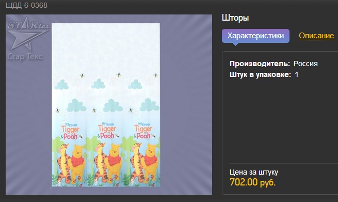Screen dimensions: 338x202
Task: Select the product code ШДД-6-0368
Action: click(26, 5)
